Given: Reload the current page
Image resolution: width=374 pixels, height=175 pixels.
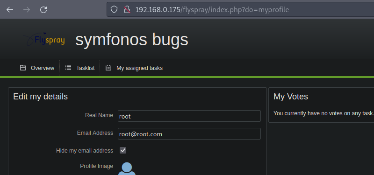Looking at the screenshot, I should 43,10.
